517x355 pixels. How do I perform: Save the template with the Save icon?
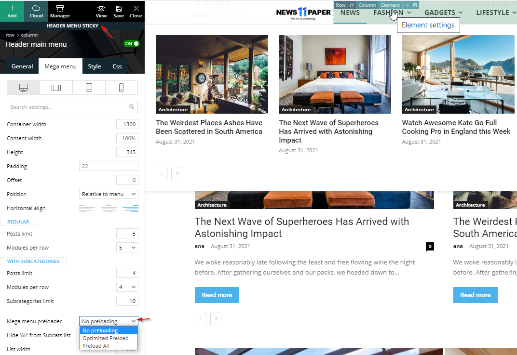pos(118,11)
